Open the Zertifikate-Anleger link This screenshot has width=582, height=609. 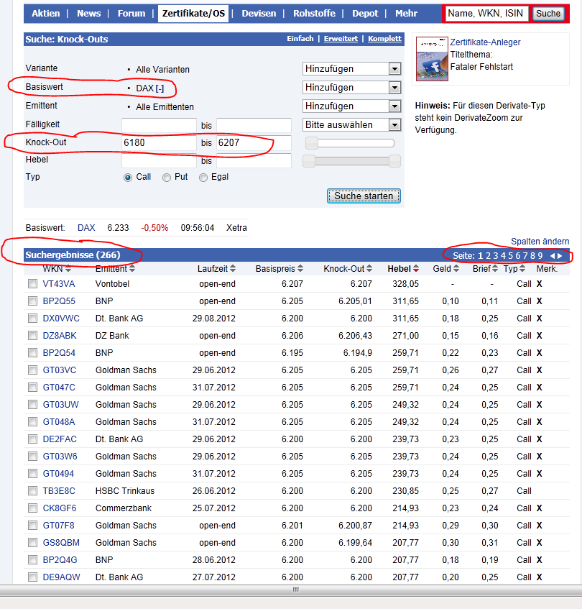(x=485, y=42)
